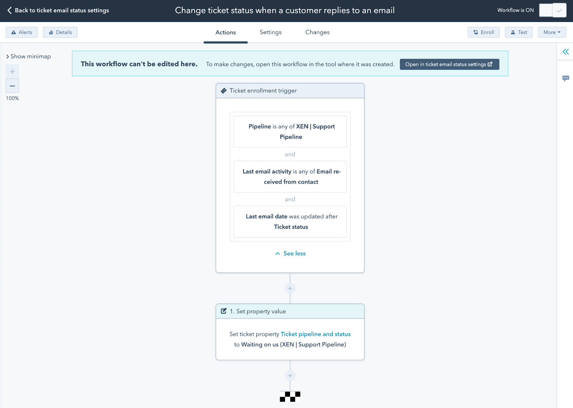Open the comments speech bubble icon
Screen dimensions: 573x408
click(x=565, y=78)
